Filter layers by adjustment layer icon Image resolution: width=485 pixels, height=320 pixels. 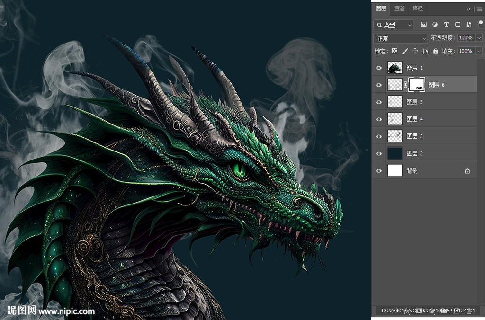pos(435,25)
